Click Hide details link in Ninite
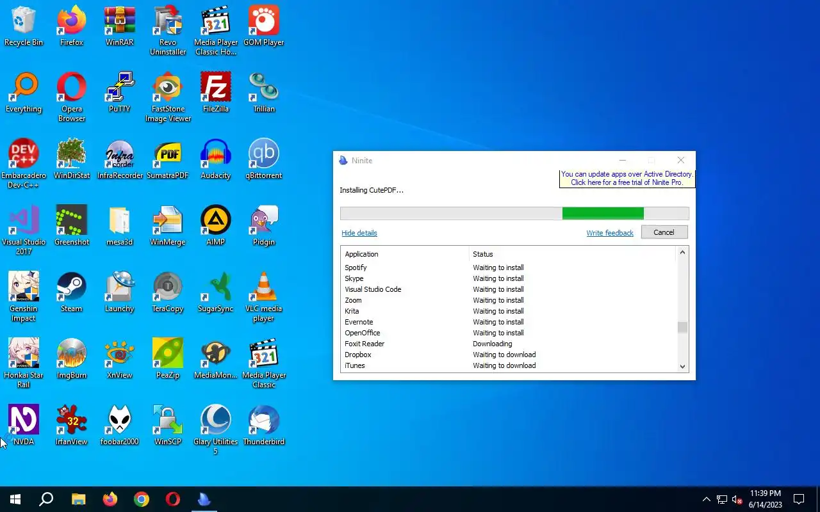The image size is (820, 512). (x=359, y=233)
